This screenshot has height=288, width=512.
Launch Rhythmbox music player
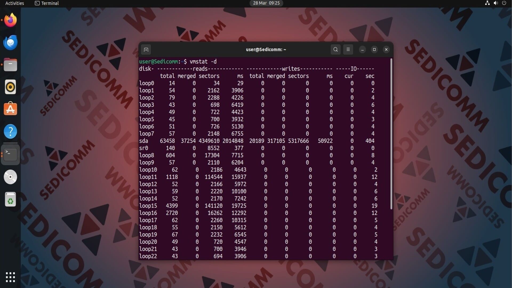tap(10, 87)
